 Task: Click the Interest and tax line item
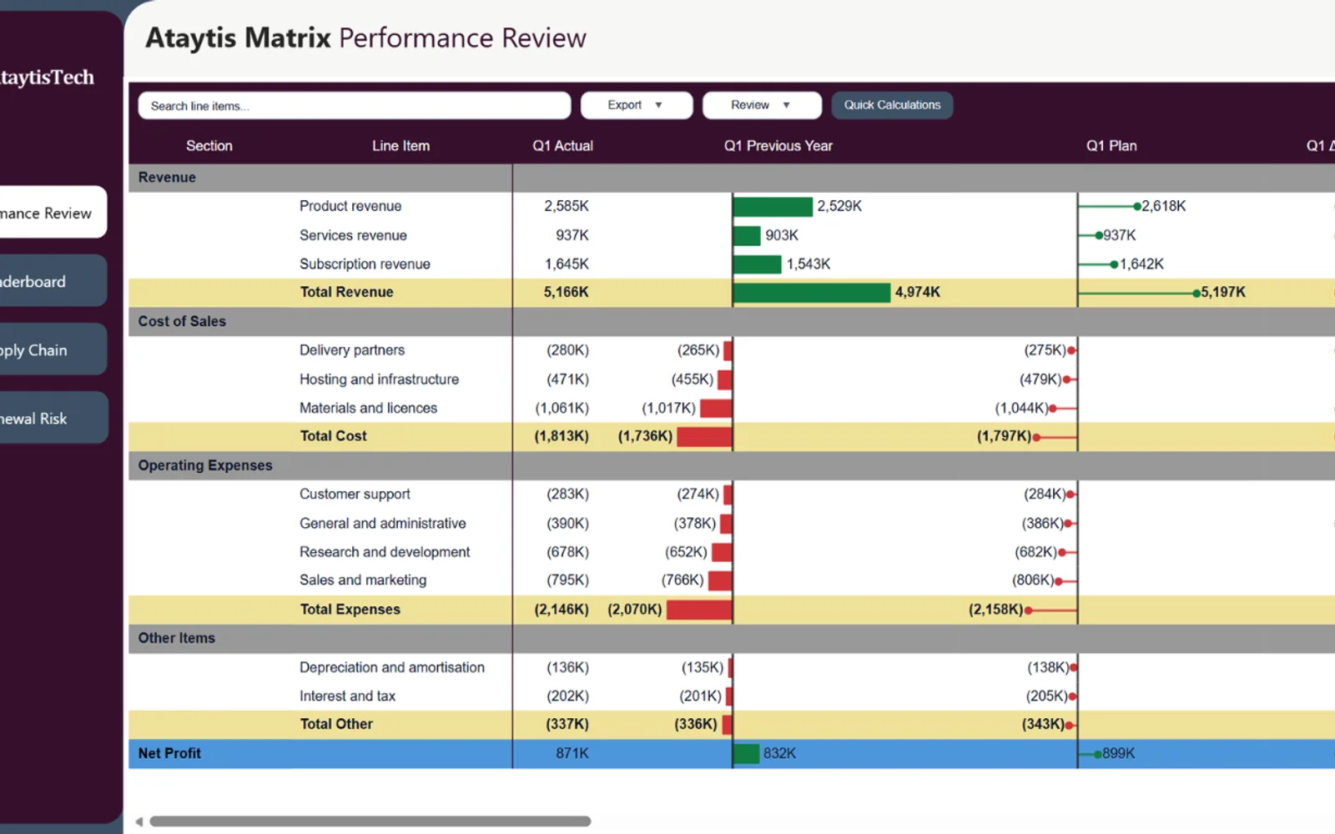(x=347, y=696)
